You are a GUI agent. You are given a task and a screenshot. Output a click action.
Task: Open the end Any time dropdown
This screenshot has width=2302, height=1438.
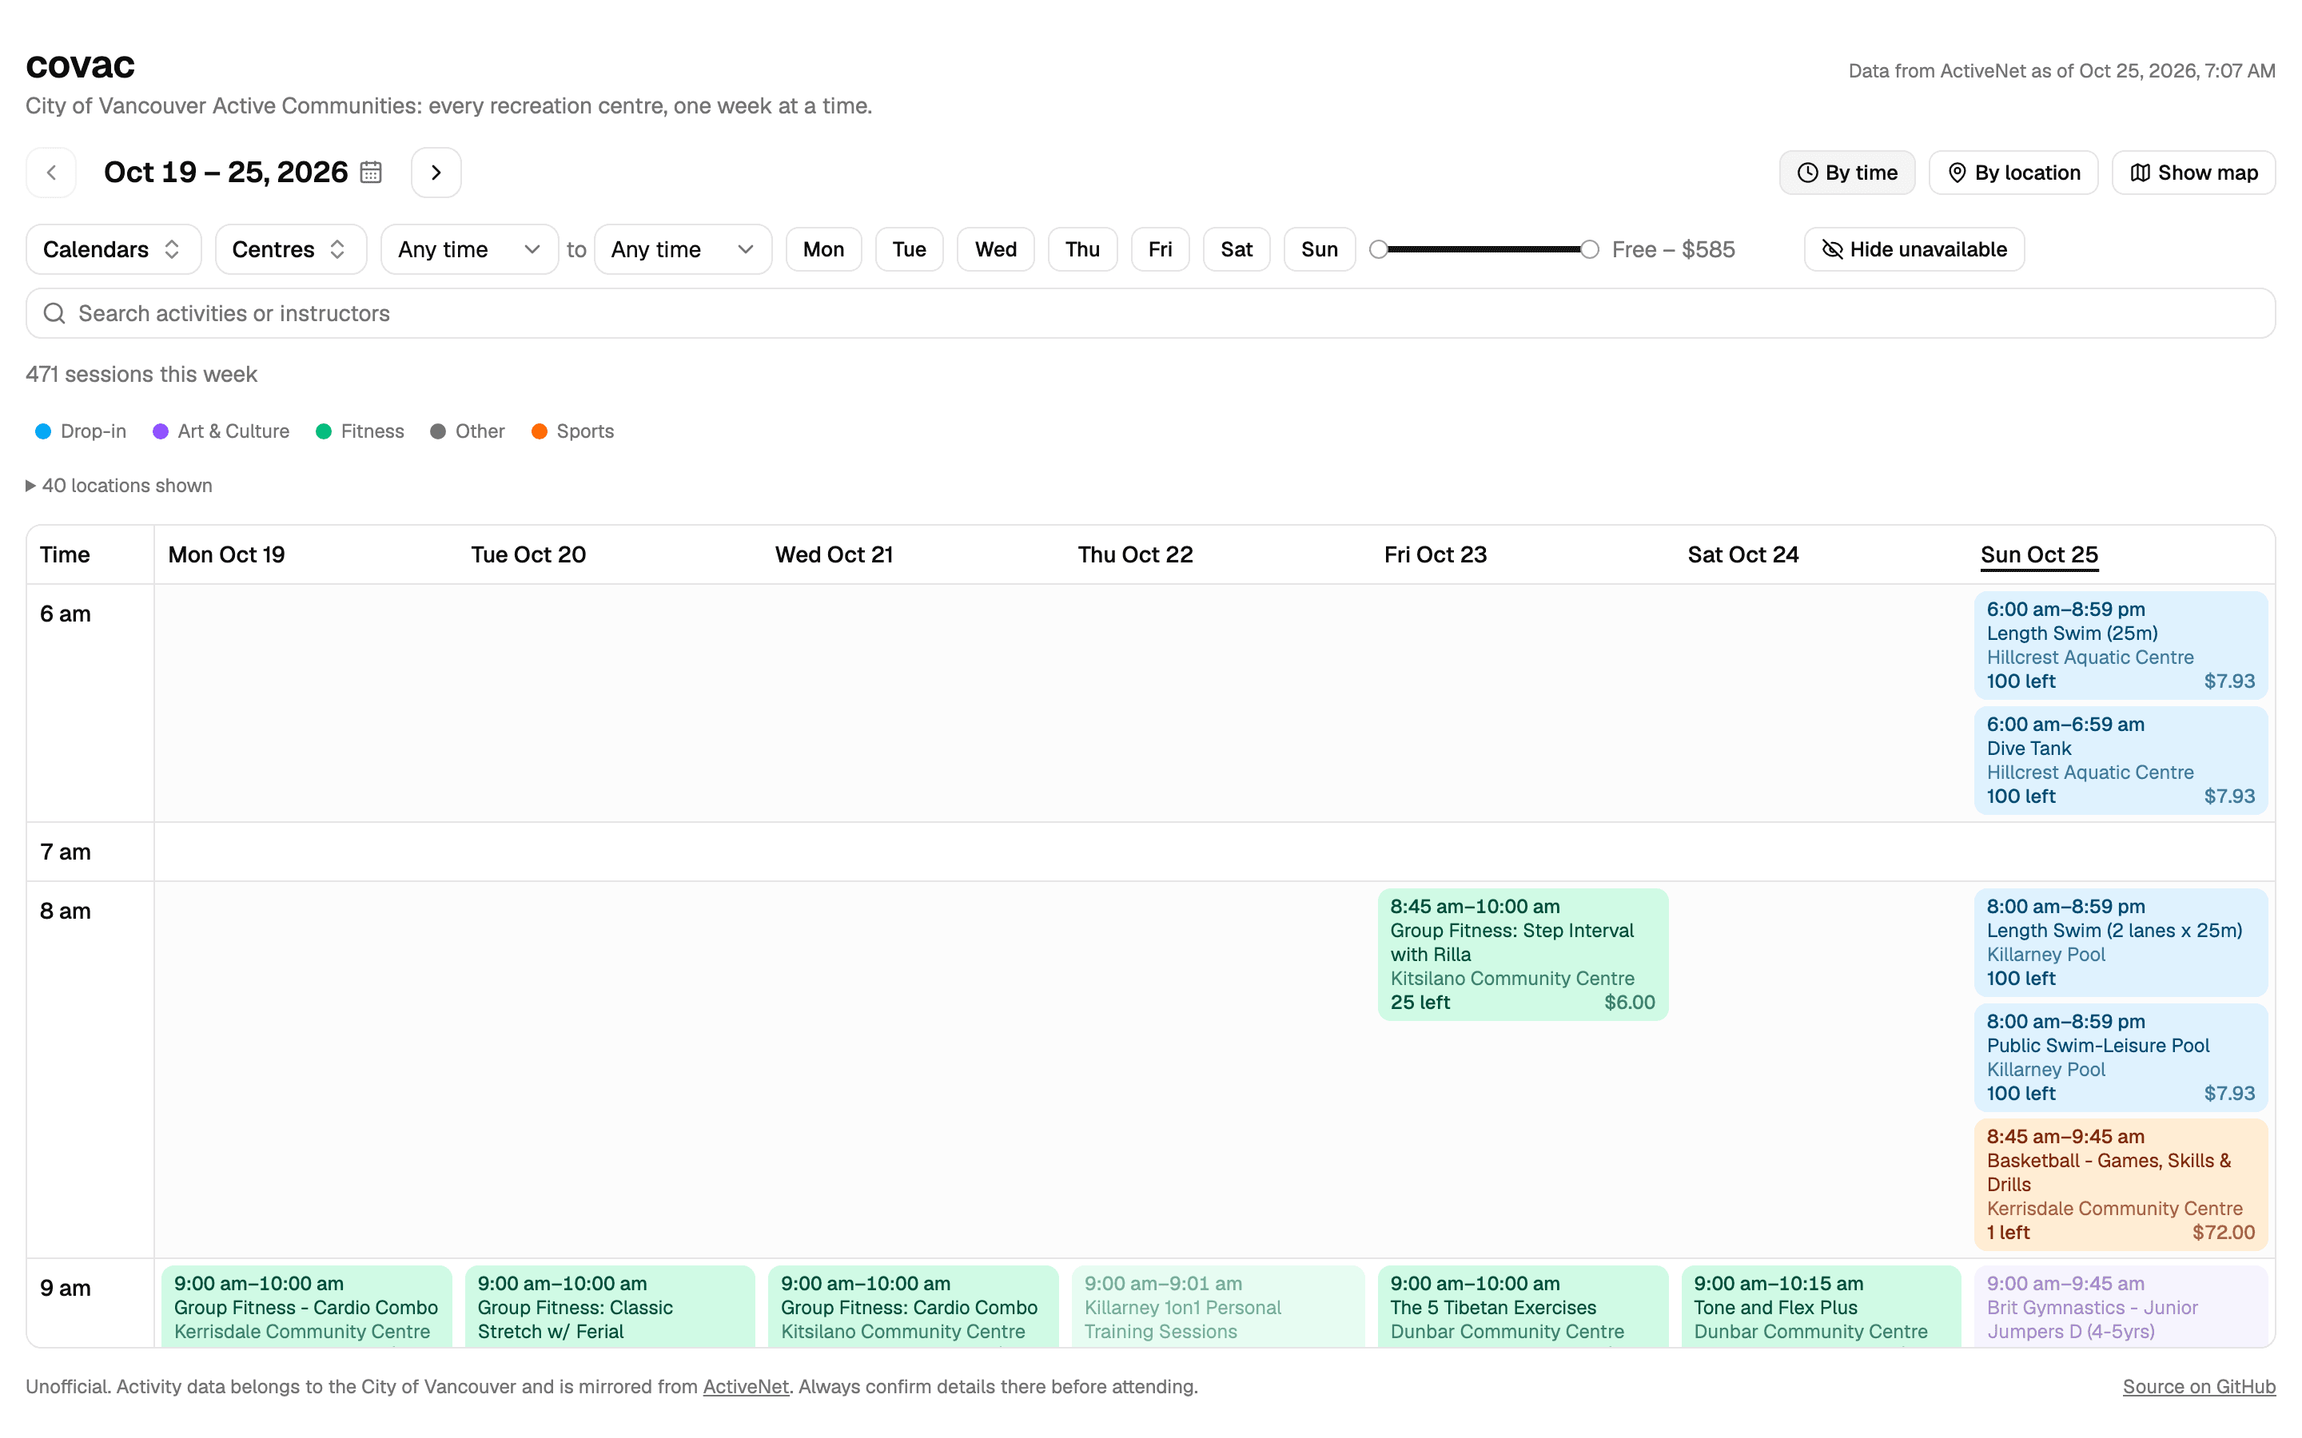pos(682,249)
